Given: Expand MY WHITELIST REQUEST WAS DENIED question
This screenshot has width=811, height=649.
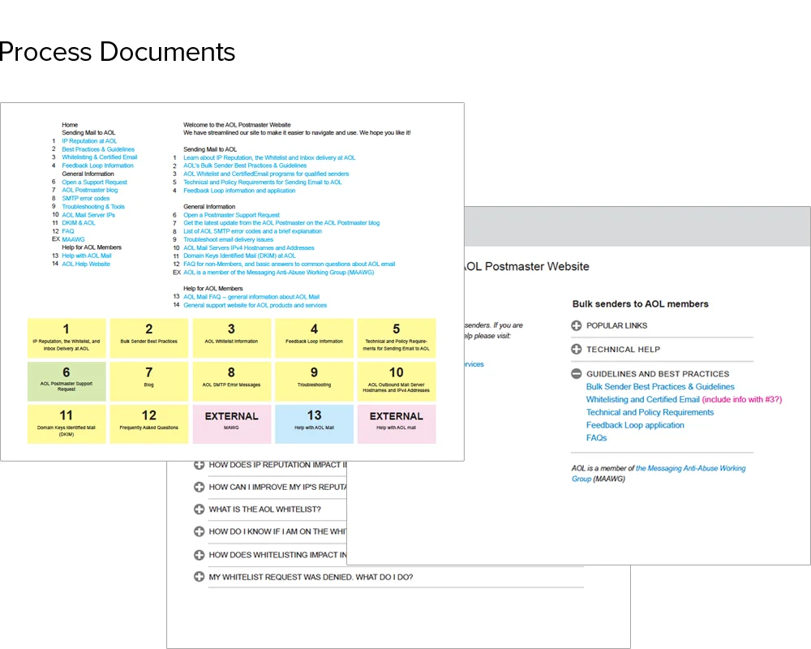Looking at the screenshot, I should (200, 577).
